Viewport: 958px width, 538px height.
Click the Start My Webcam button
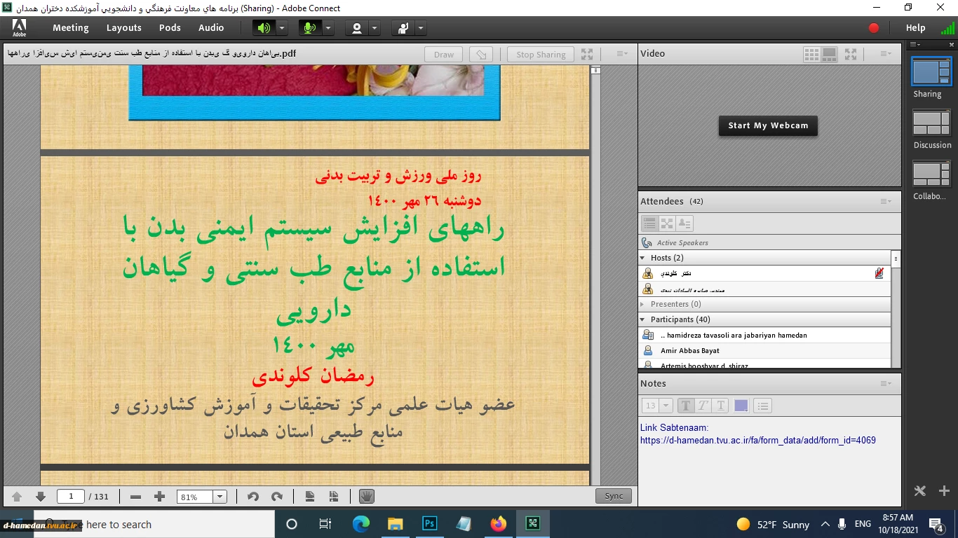(x=768, y=126)
